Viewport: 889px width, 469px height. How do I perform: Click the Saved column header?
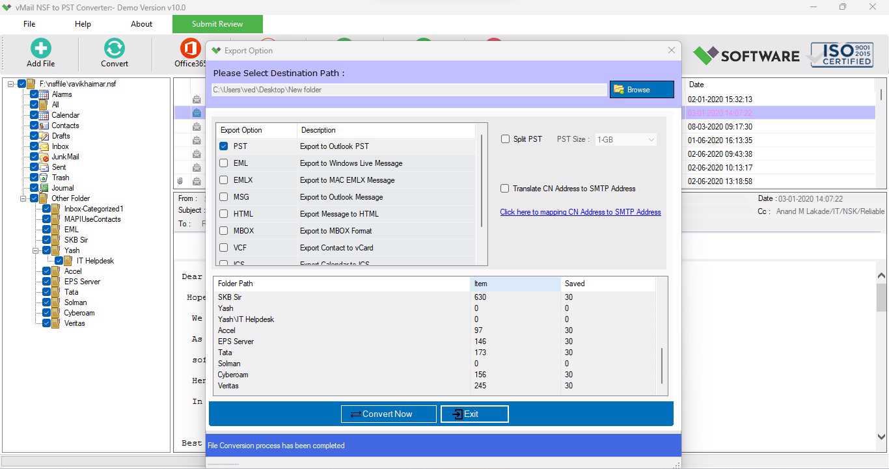click(x=609, y=284)
